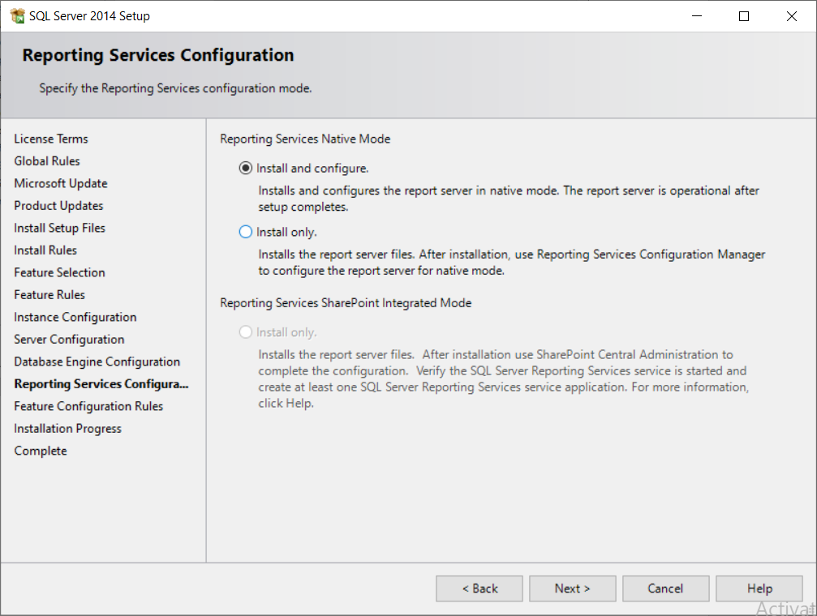Click Install Setup Files step
Screen dimensions: 817x616
click(60, 228)
